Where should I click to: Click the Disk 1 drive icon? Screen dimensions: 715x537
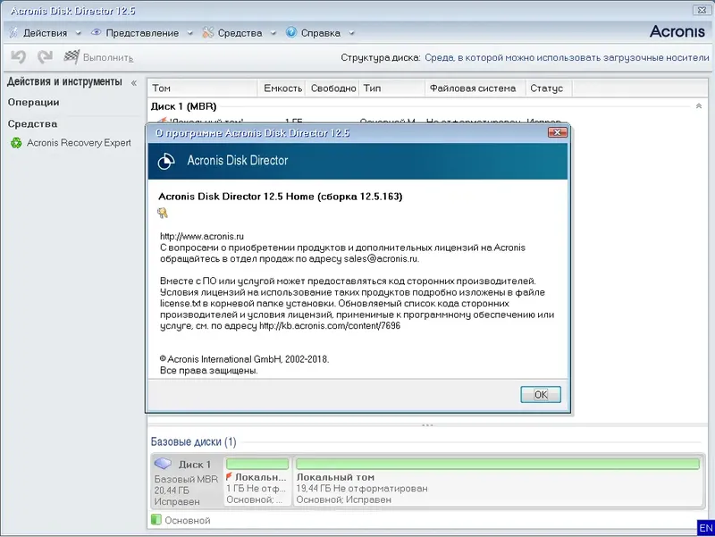click(x=163, y=464)
